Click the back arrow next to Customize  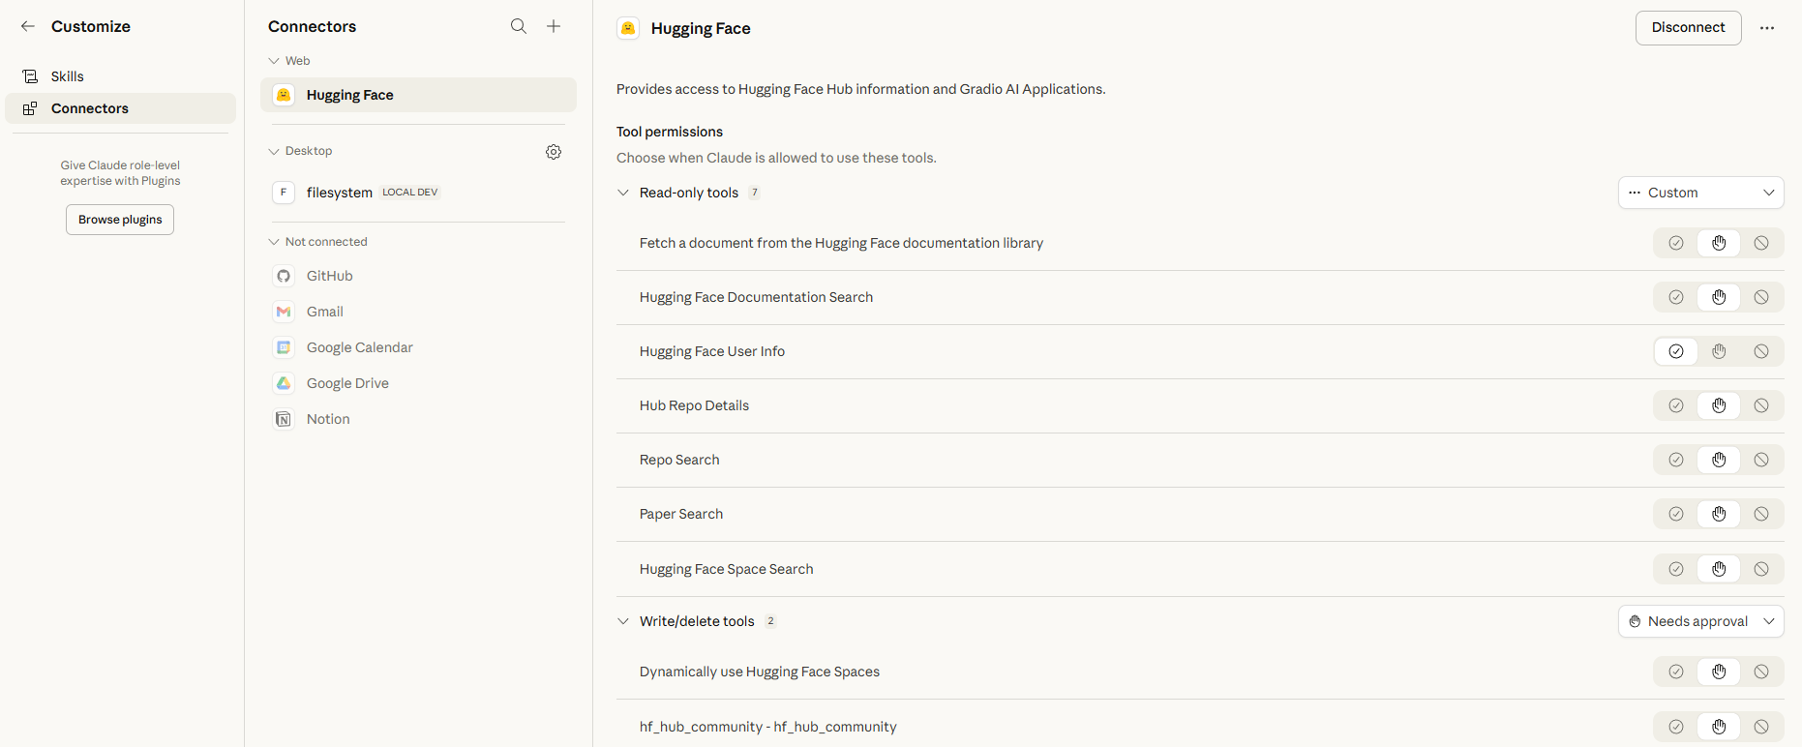(28, 26)
